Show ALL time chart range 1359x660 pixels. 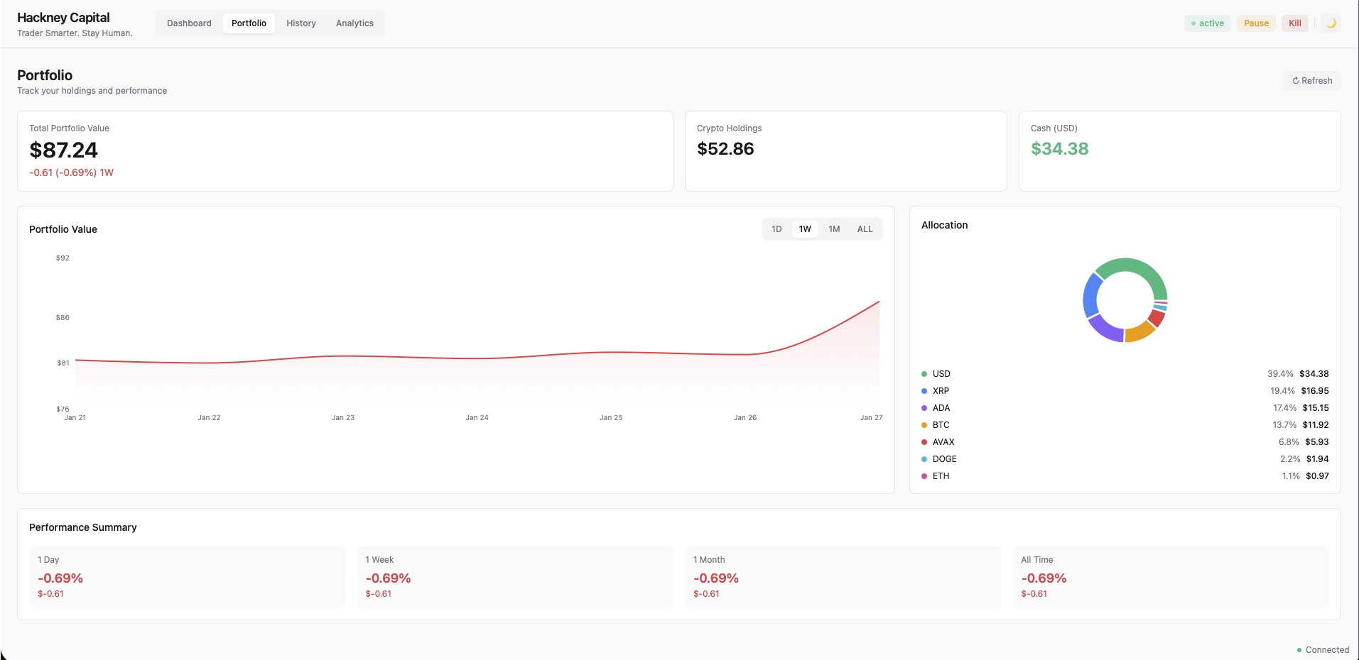click(x=865, y=229)
